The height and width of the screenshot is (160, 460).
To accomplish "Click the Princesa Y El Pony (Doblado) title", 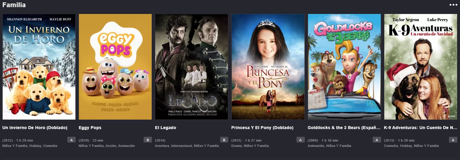I will coord(262,128).
